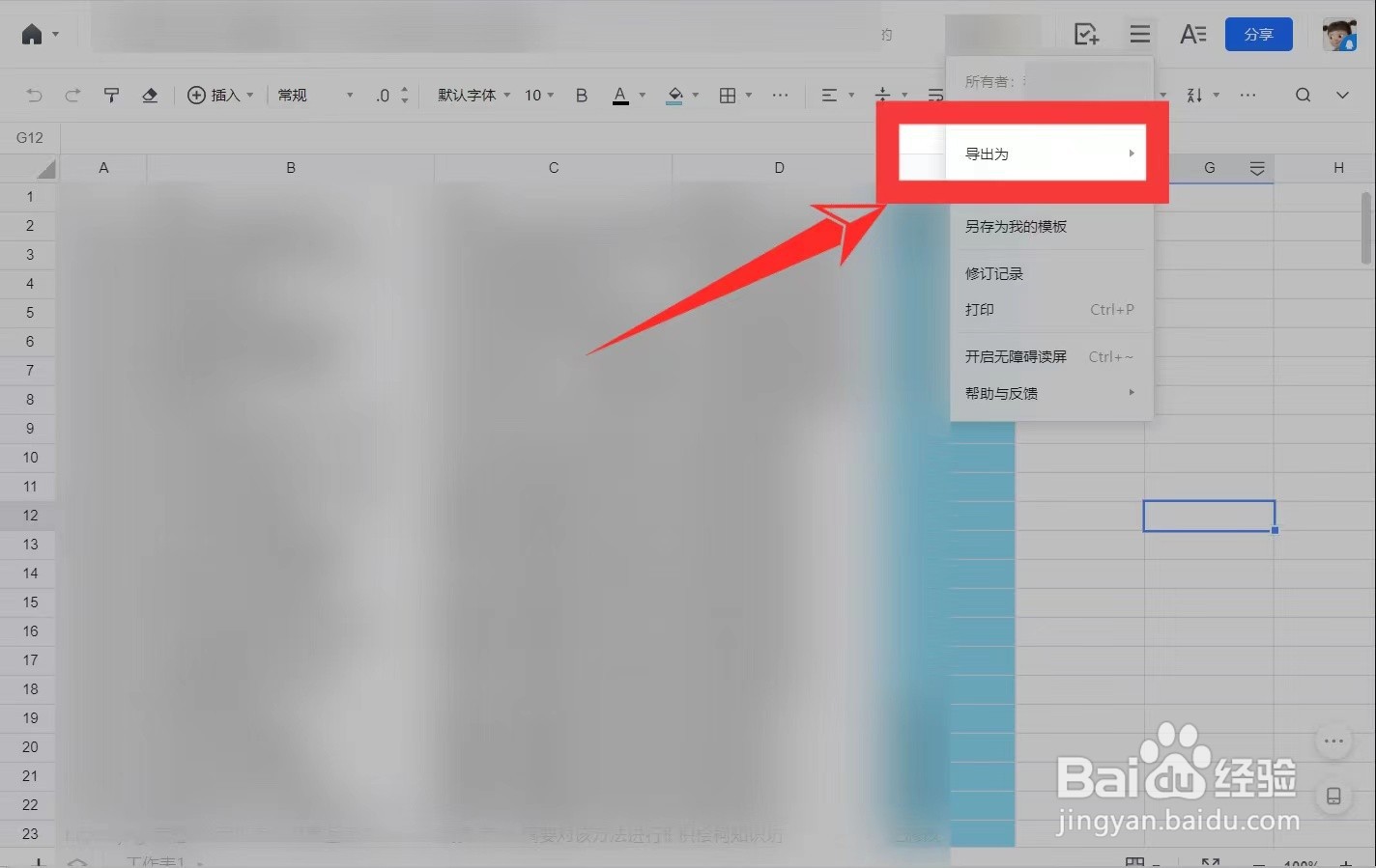Viewport: 1376px width, 868px height.
Task: Open the borders dropdown arrow
Action: pyautogui.click(x=749, y=95)
